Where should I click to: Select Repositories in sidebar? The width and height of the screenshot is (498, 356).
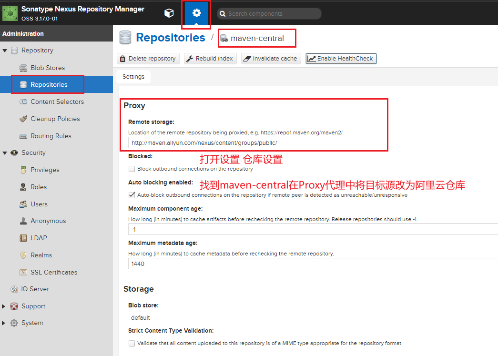(57, 84)
